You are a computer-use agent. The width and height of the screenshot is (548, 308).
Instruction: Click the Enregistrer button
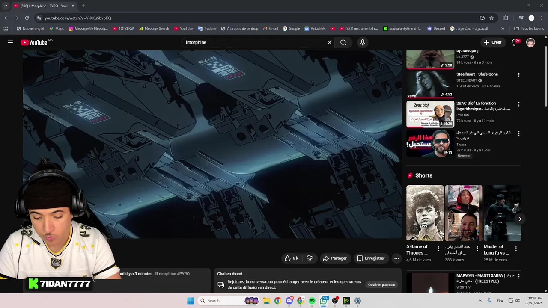click(x=371, y=258)
